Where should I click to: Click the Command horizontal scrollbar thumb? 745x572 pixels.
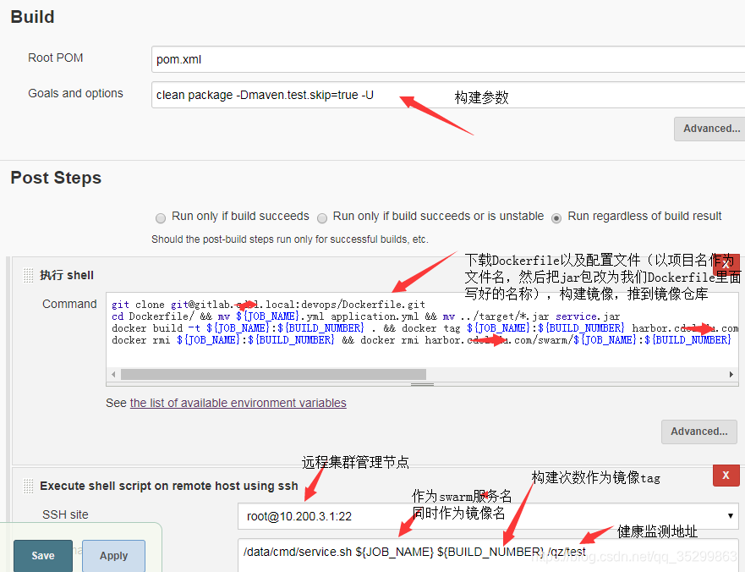point(273,374)
